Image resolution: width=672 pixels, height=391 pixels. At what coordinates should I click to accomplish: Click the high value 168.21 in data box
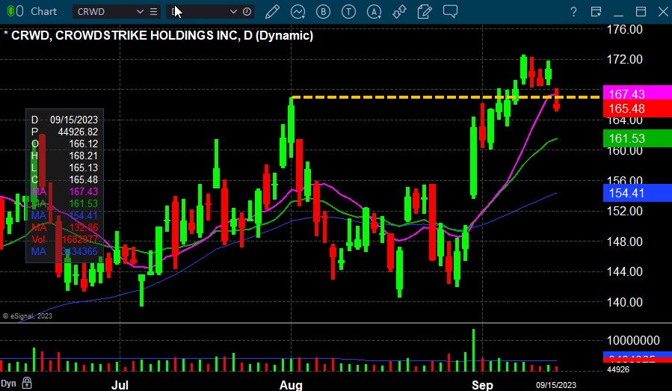[83, 156]
